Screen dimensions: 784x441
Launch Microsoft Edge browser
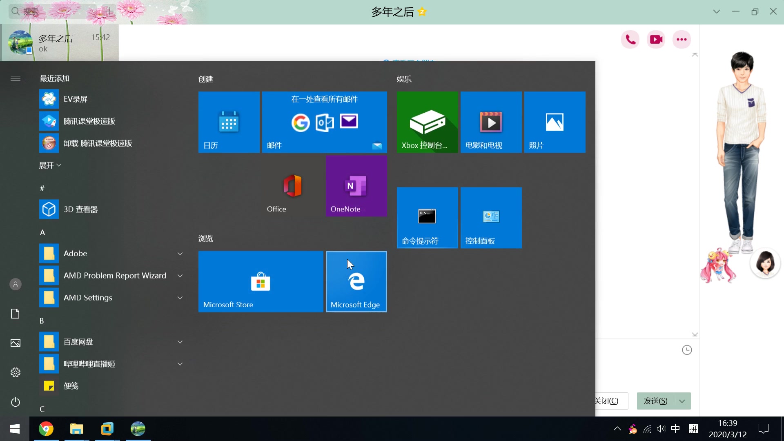356,282
